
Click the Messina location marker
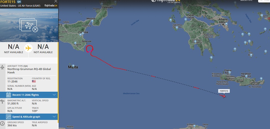click(92, 21)
